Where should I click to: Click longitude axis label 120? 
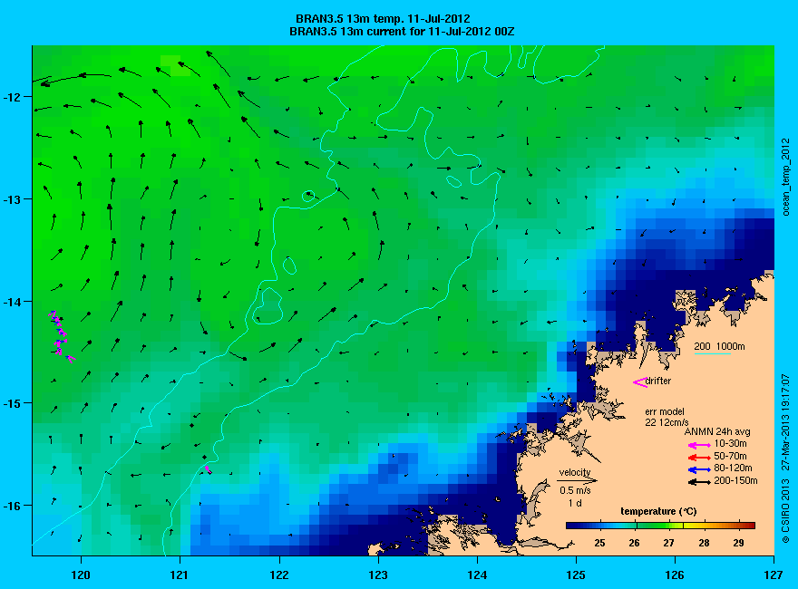coord(81,575)
